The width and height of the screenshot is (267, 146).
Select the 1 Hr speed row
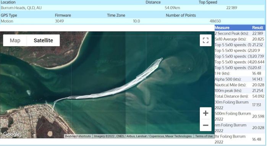[240, 73]
